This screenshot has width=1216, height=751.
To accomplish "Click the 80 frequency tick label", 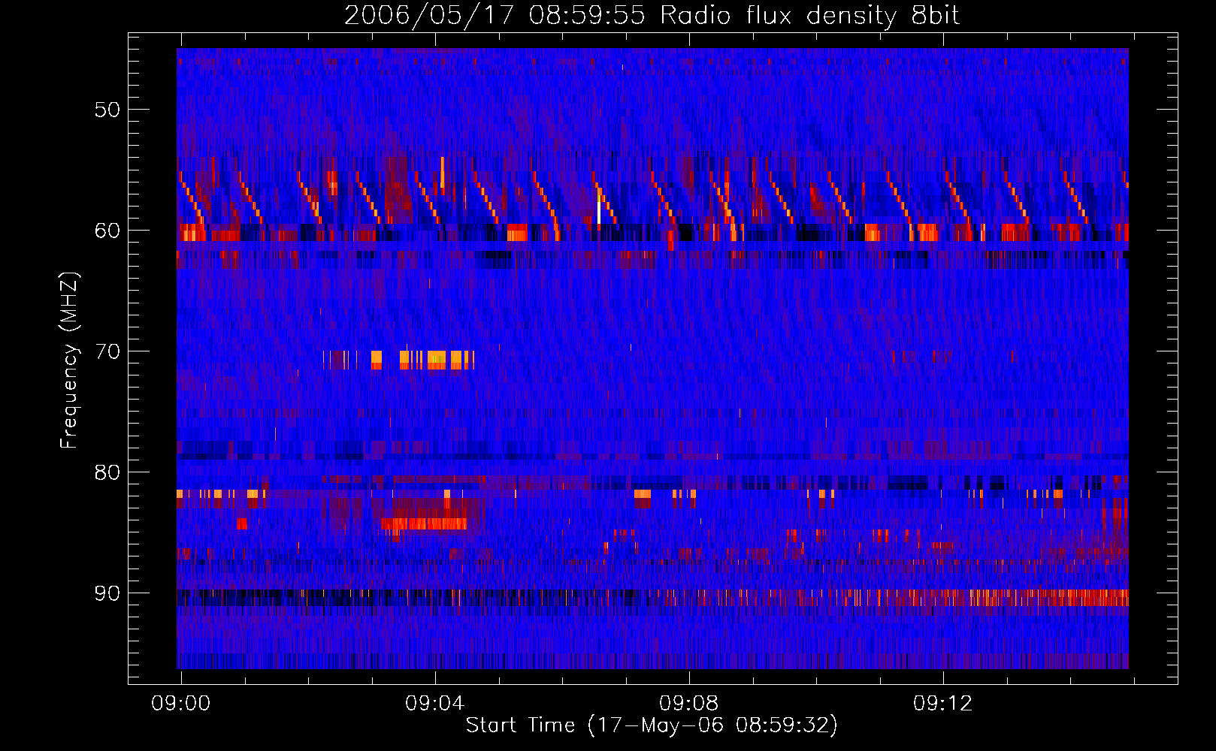I will coord(107,472).
